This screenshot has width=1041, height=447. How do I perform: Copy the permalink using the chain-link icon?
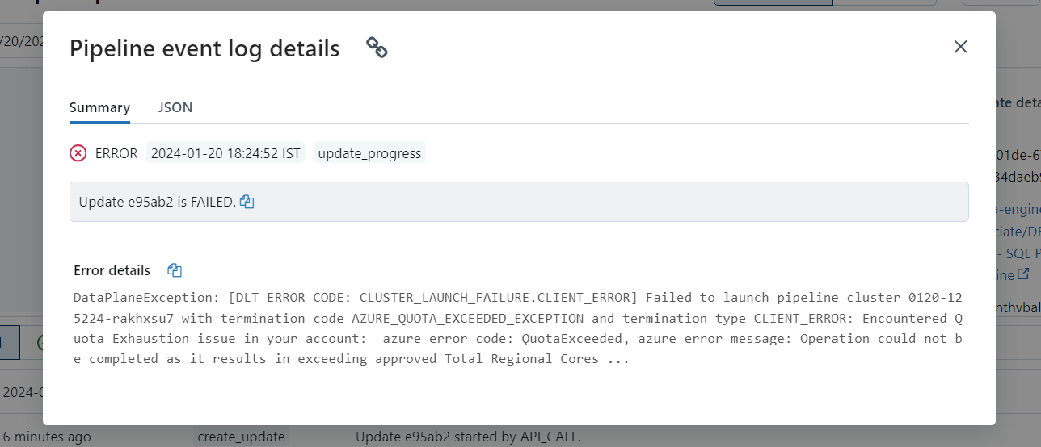(377, 48)
